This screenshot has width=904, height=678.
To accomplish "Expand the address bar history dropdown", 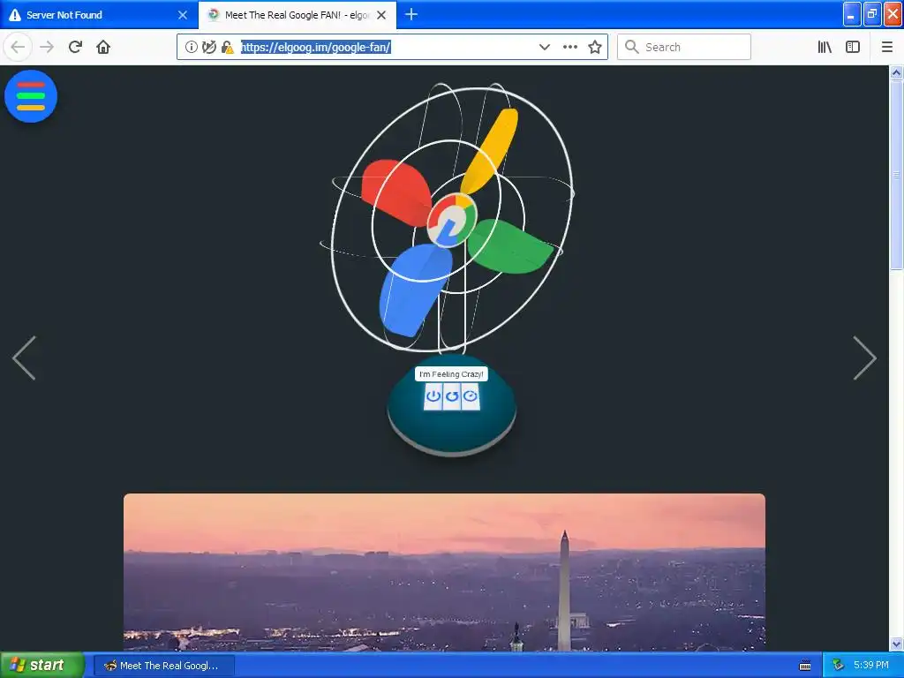I will click(544, 48).
